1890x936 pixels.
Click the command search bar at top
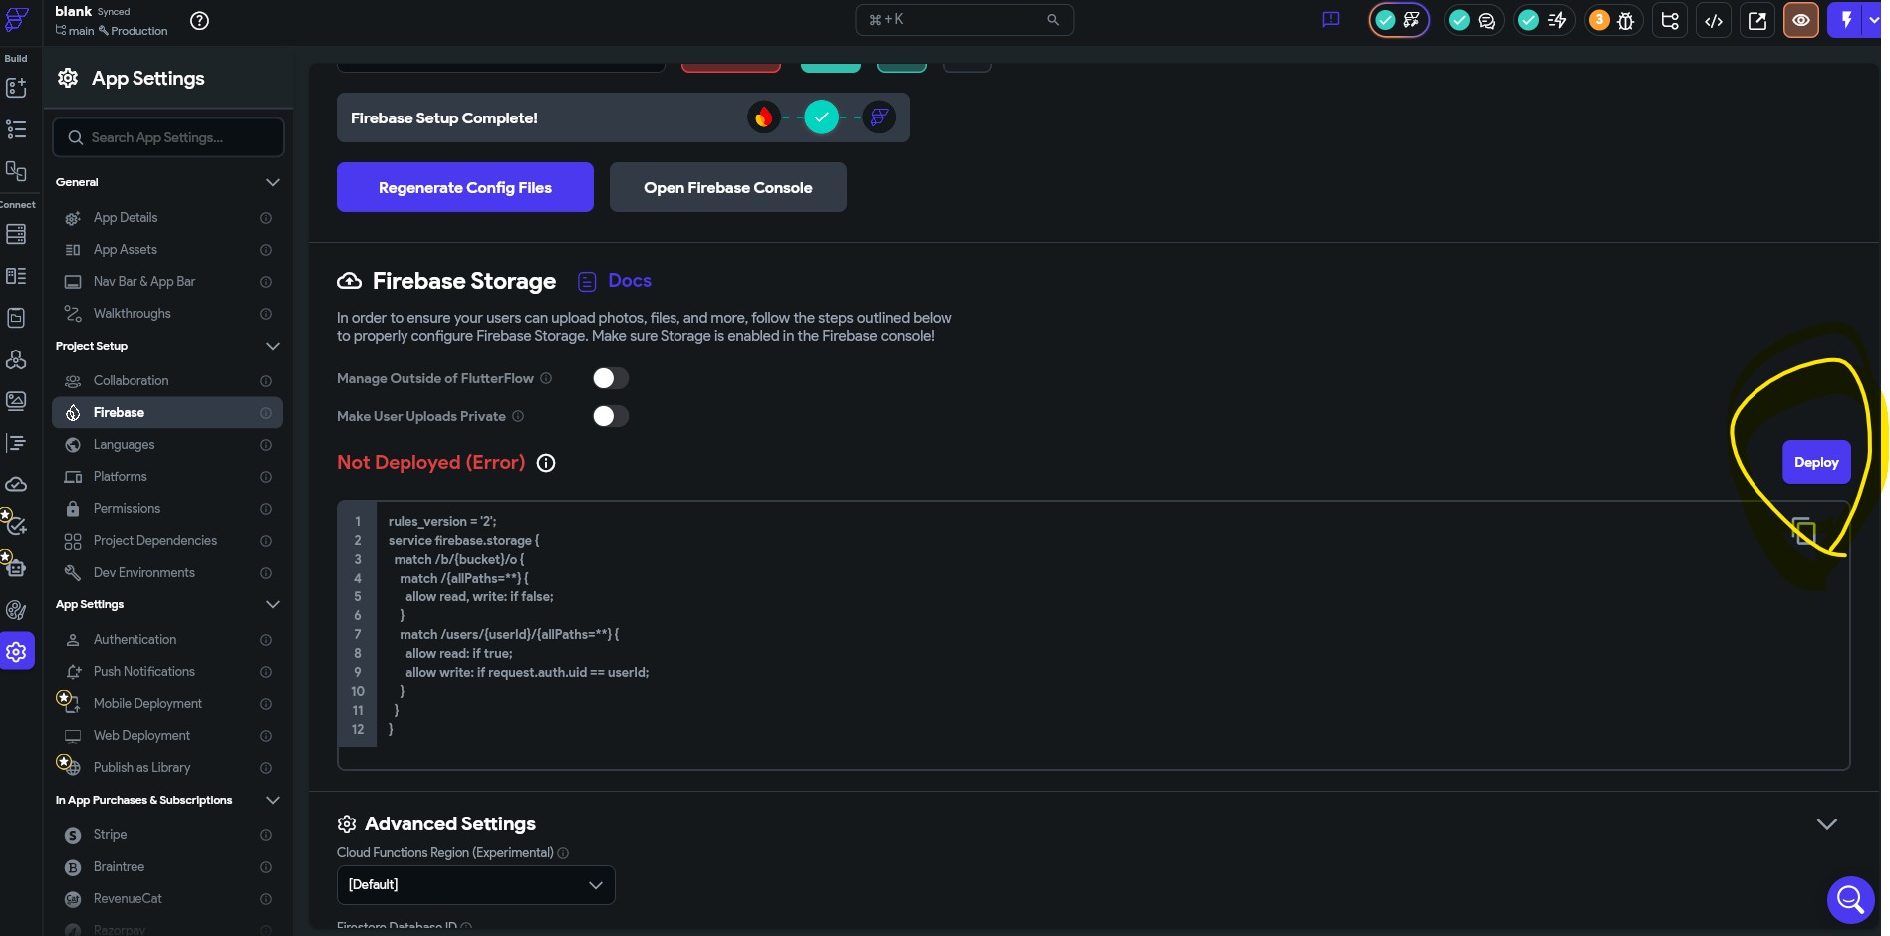pyautogui.click(x=964, y=20)
